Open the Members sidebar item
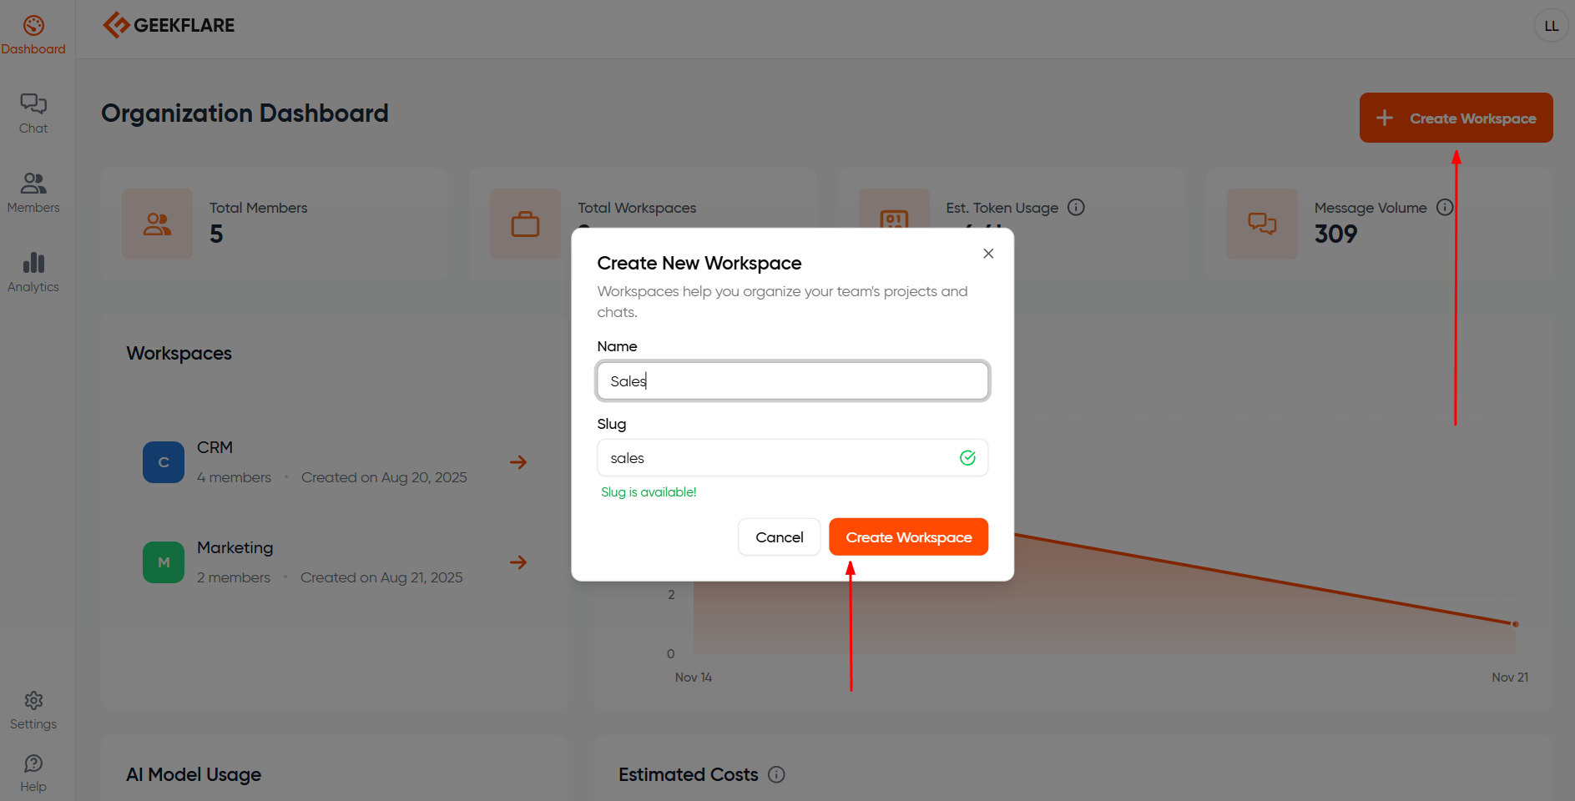 [33, 193]
